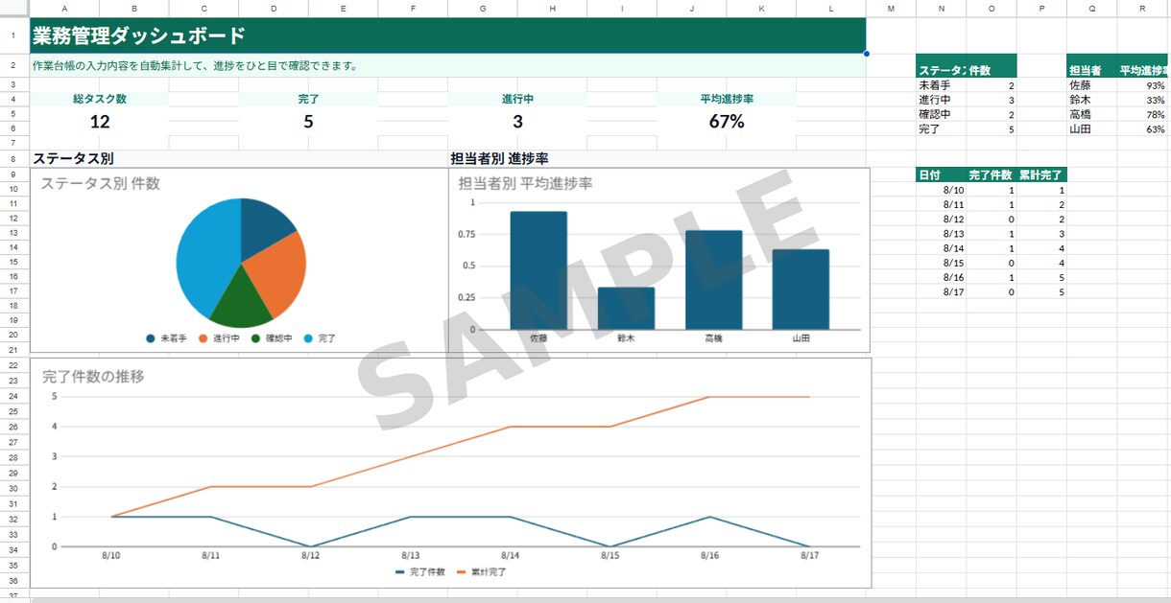1171x603 pixels.
Task: Select column header M
Action: pyautogui.click(x=891, y=9)
